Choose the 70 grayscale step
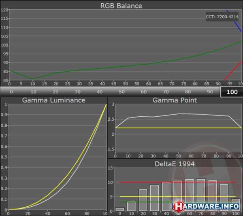 [x=165, y=92]
